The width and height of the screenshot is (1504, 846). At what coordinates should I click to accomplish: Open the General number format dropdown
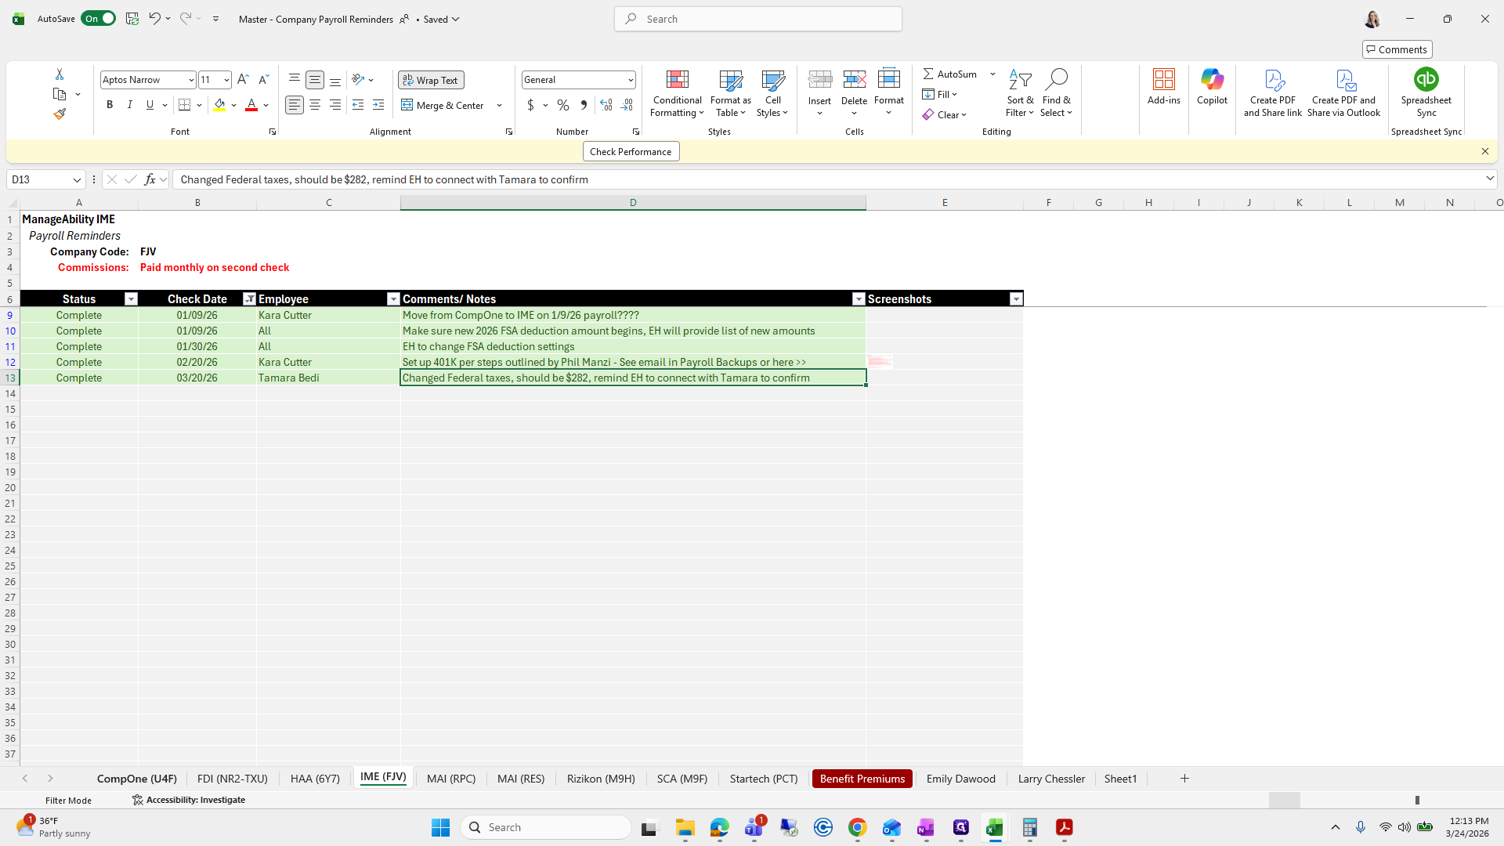pyautogui.click(x=630, y=80)
